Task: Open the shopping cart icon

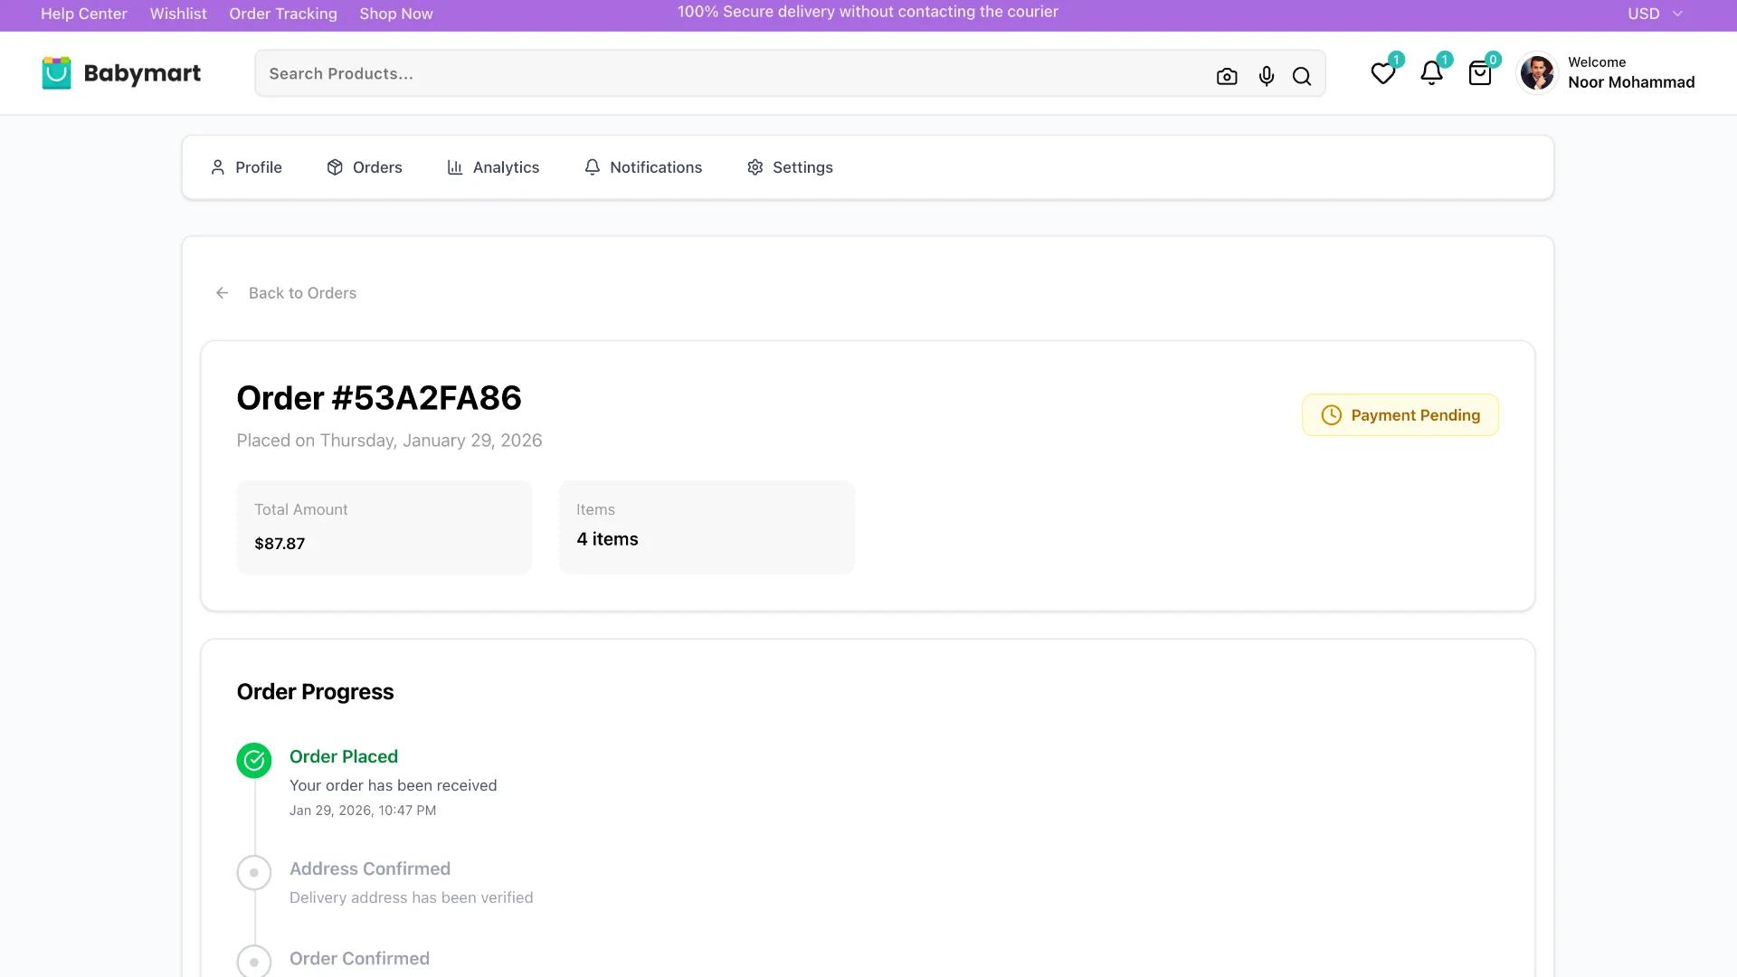Action: tap(1480, 73)
